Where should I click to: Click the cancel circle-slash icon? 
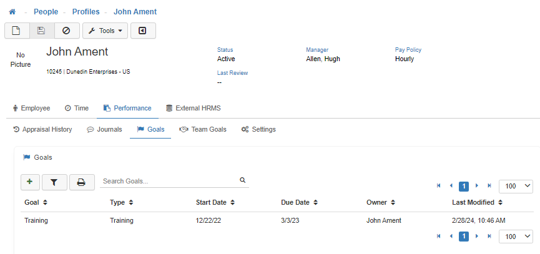[66, 31]
